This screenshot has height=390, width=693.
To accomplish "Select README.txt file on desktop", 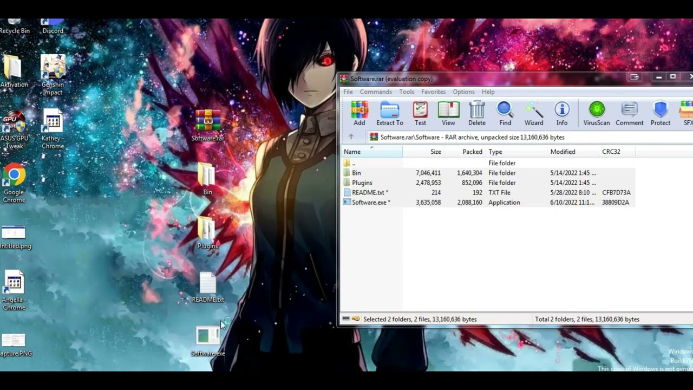I will tap(207, 287).
